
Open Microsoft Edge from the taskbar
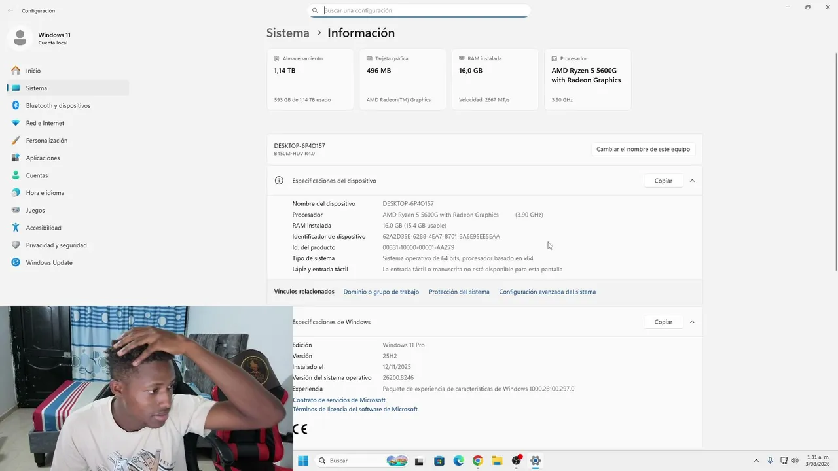click(458, 461)
